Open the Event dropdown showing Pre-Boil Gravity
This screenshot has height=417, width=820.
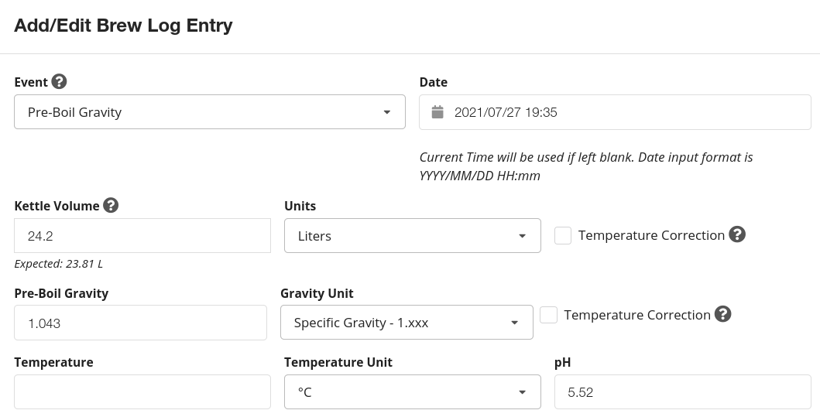[209, 112]
